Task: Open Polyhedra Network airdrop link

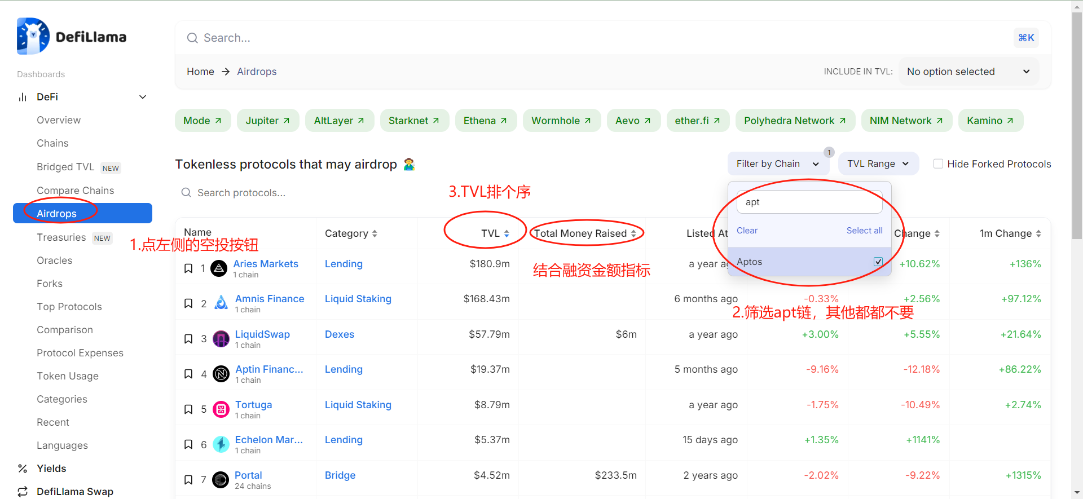Action: click(x=795, y=120)
